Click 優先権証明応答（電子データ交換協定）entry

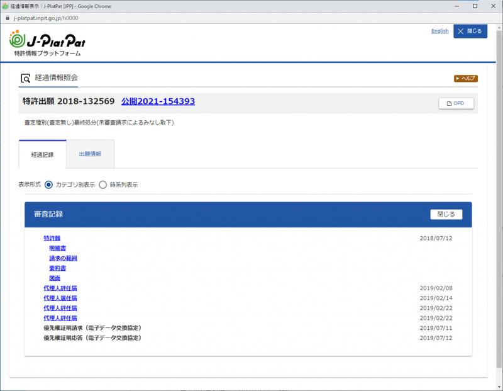click(92, 337)
